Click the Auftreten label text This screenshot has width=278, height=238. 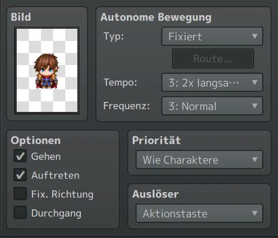point(55,175)
